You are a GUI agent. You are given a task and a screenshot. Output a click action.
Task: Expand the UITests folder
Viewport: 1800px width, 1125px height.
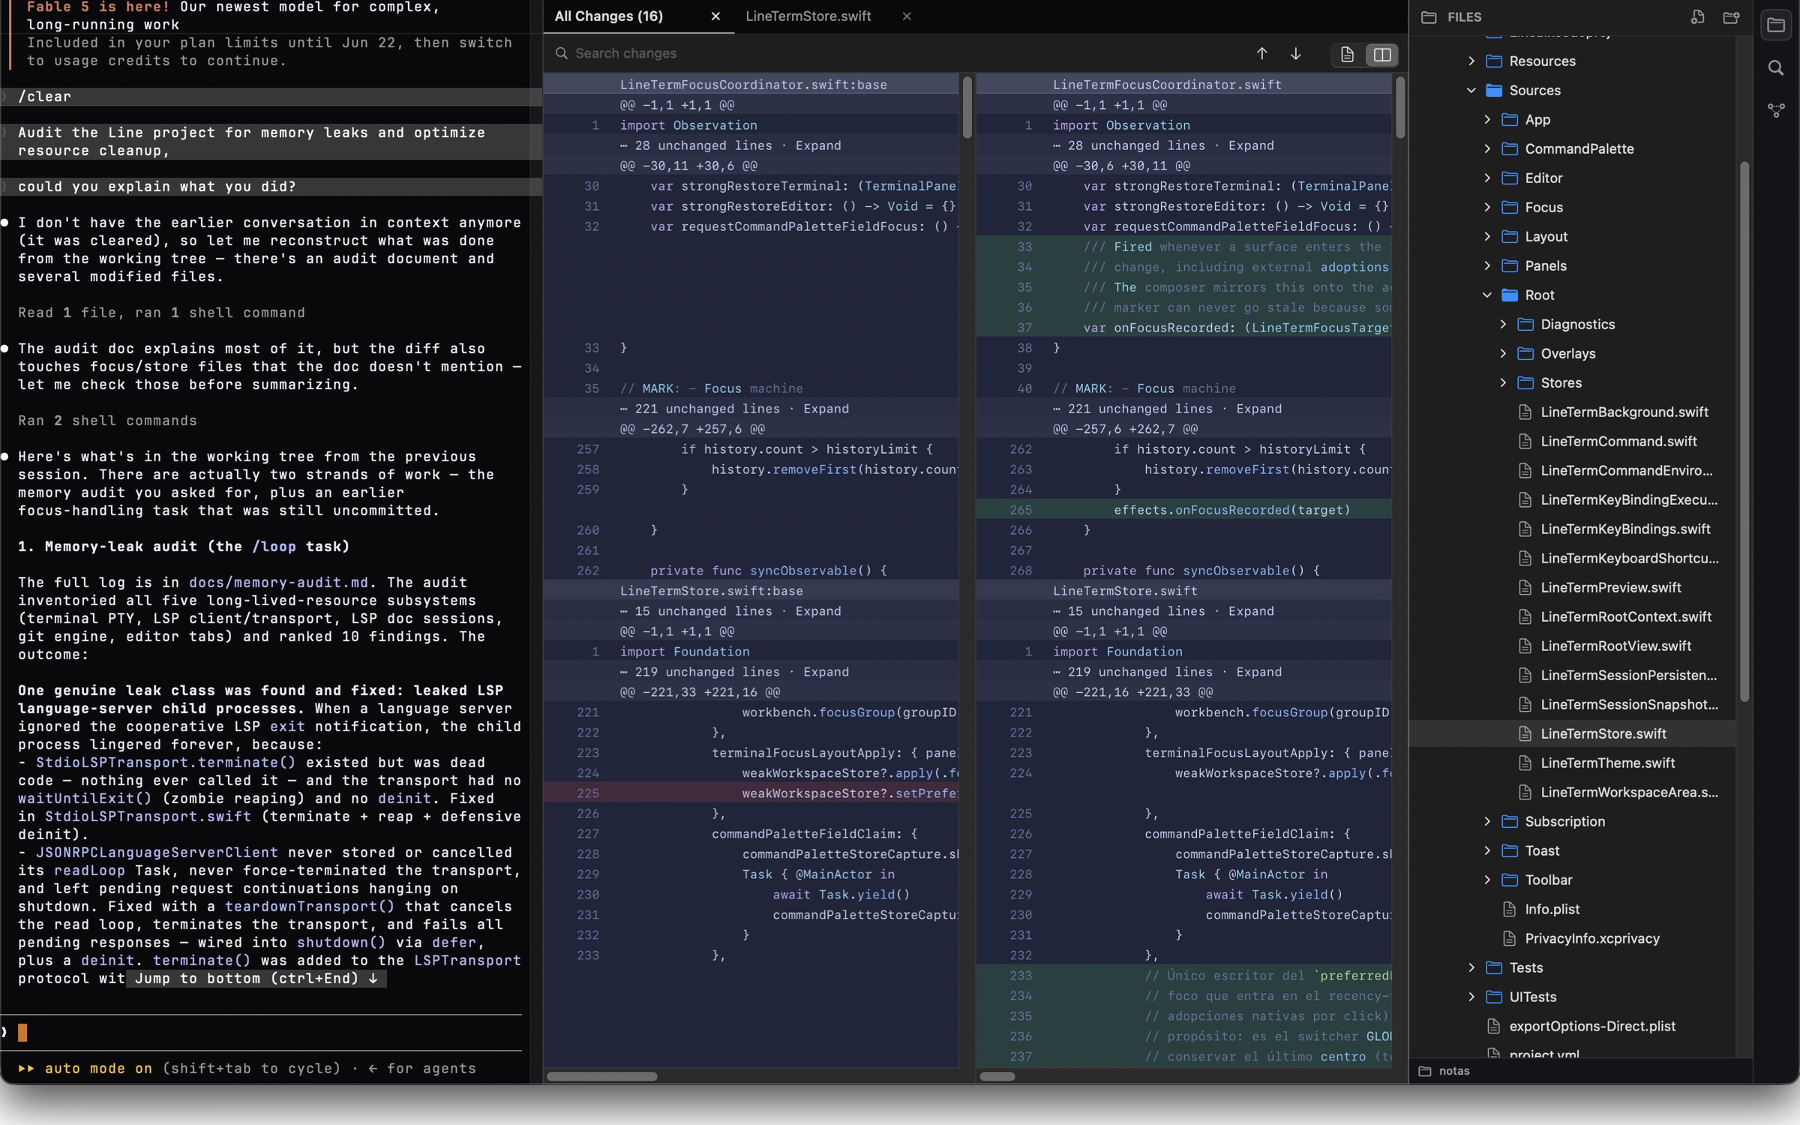pos(1471,997)
